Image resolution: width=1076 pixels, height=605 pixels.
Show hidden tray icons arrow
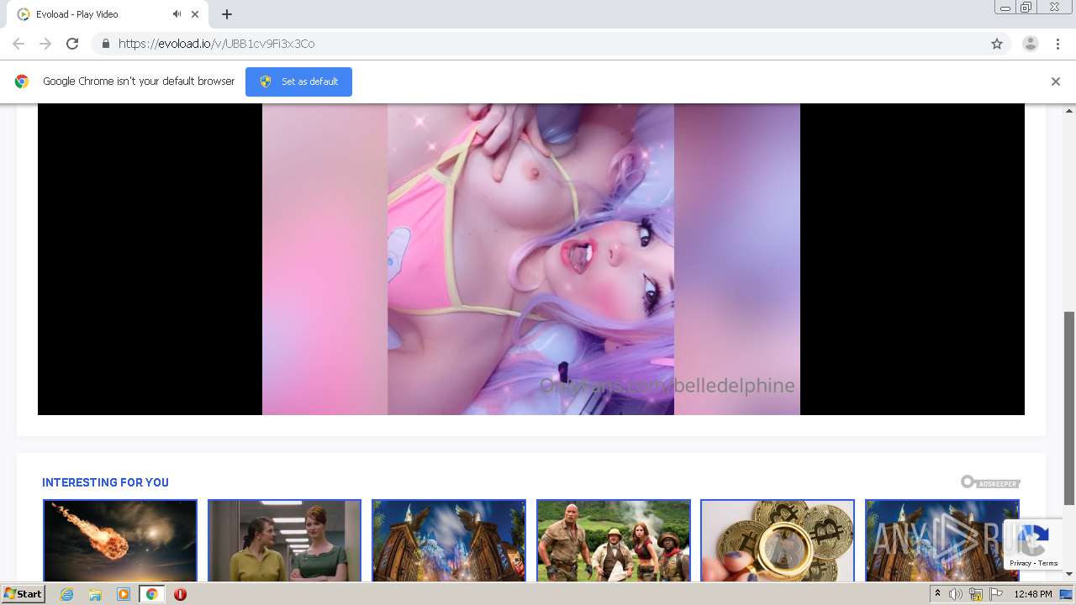coord(937,594)
